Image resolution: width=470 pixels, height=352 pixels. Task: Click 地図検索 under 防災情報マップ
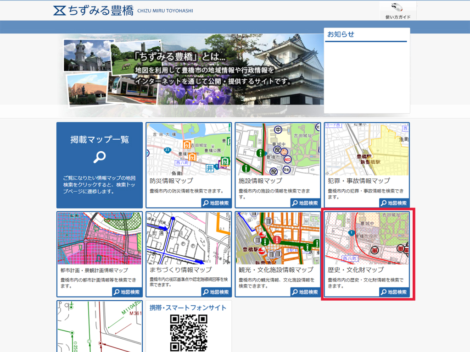216,203
